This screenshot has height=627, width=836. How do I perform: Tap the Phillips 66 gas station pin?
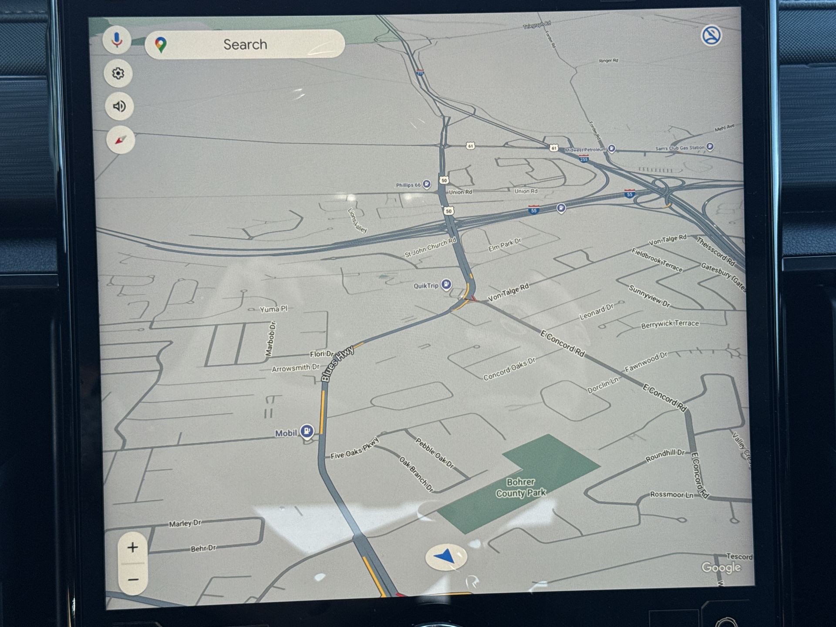[x=427, y=185]
